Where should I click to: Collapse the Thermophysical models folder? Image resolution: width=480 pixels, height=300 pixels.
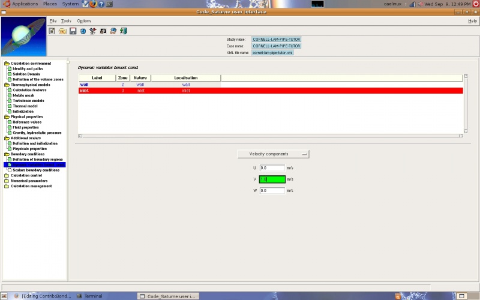pos(7,85)
